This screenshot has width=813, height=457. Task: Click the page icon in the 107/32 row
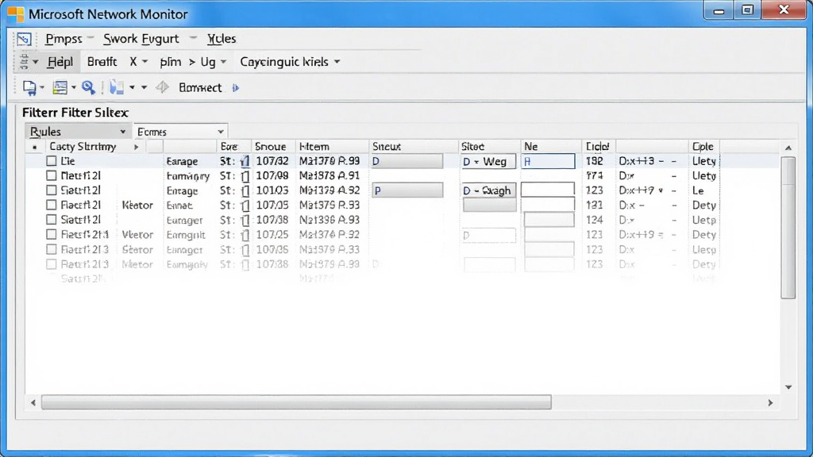click(x=245, y=162)
